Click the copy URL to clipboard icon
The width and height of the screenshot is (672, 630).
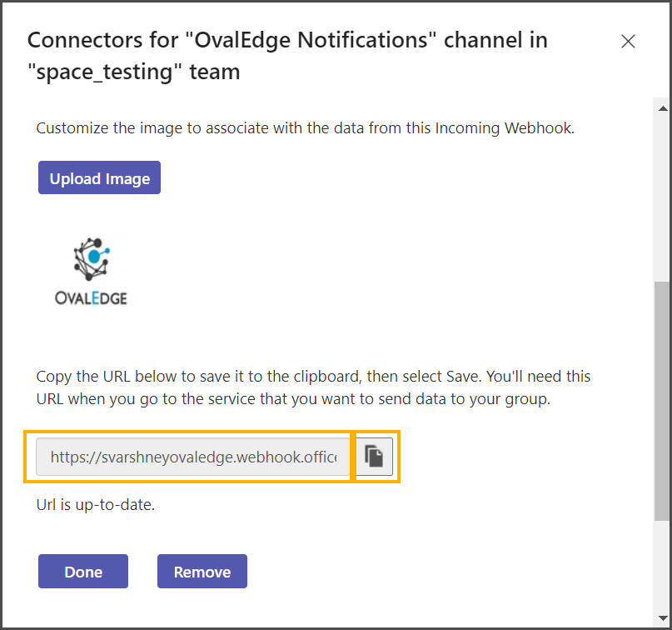coord(374,457)
